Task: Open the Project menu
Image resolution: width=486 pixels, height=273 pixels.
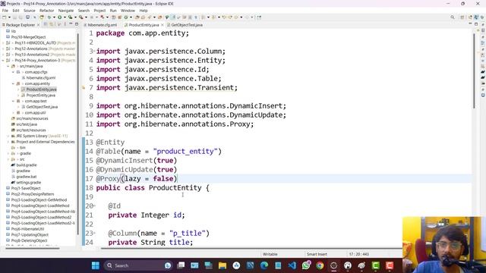Action: click(x=99, y=11)
